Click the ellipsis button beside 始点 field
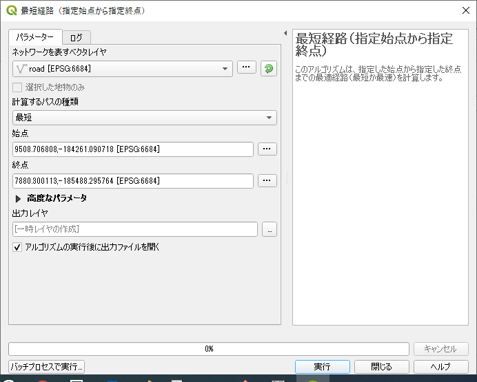The width and height of the screenshot is (477, 382). tap(267, 149)
